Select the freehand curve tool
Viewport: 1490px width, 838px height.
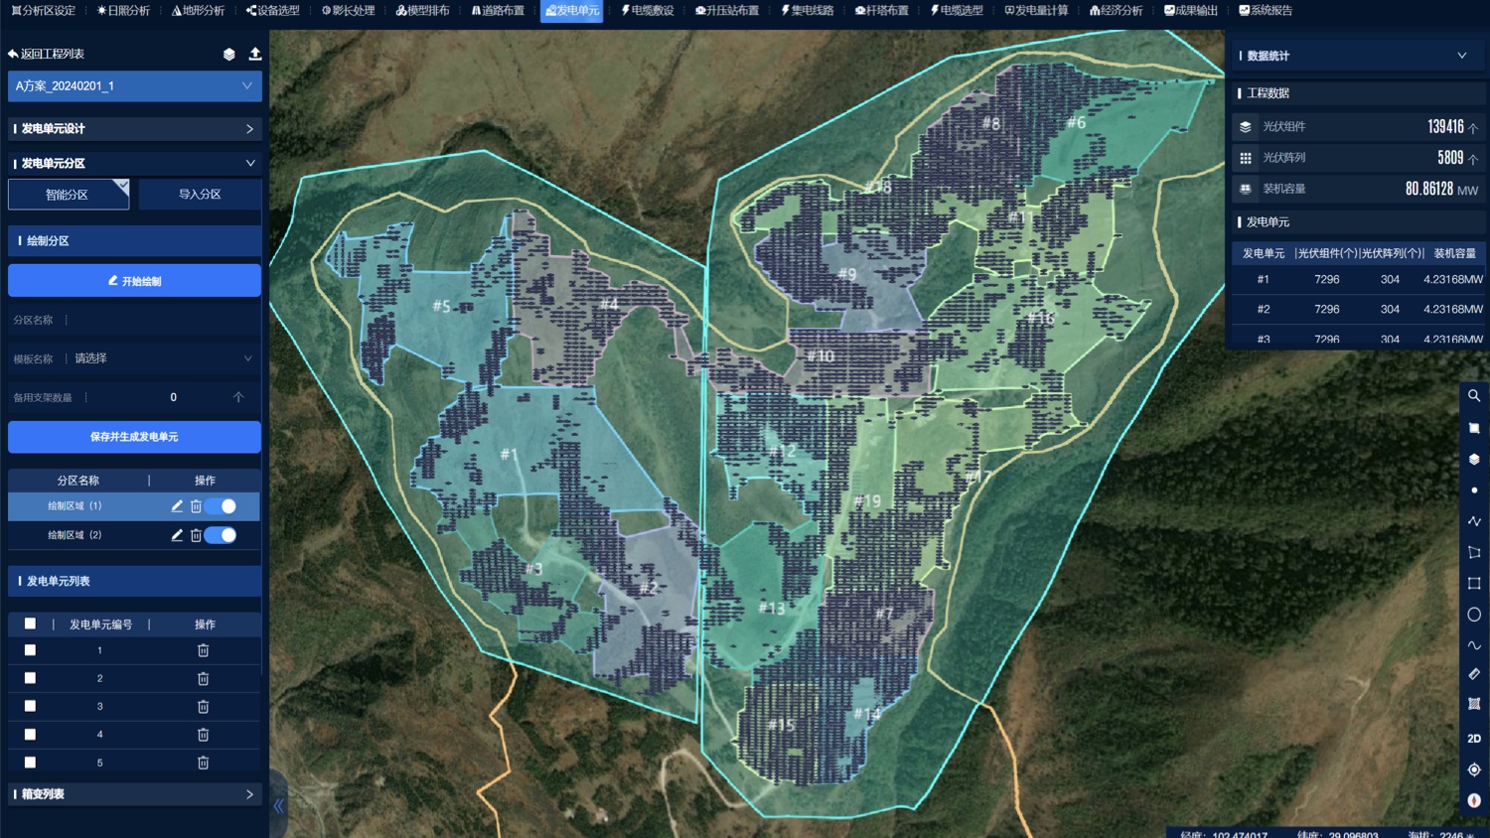click(x=1474, y=645)
